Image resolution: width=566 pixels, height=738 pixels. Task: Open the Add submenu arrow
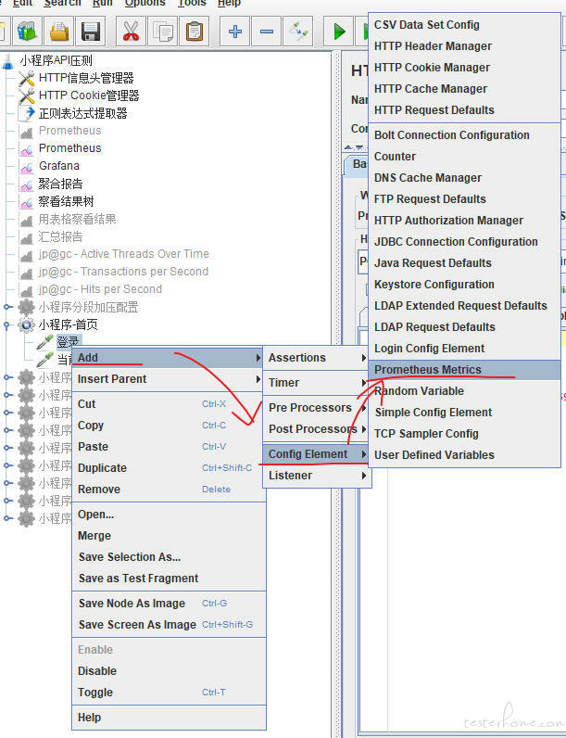click(x=258, y=358)
